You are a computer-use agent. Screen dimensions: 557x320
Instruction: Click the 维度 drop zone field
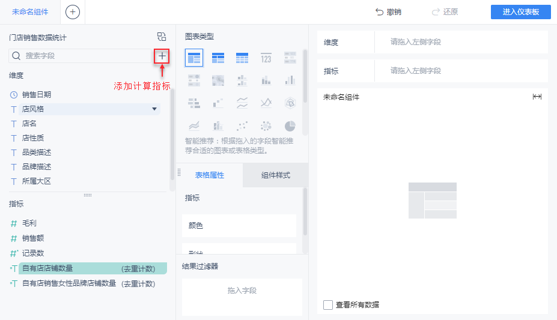(x=461, y=42)
